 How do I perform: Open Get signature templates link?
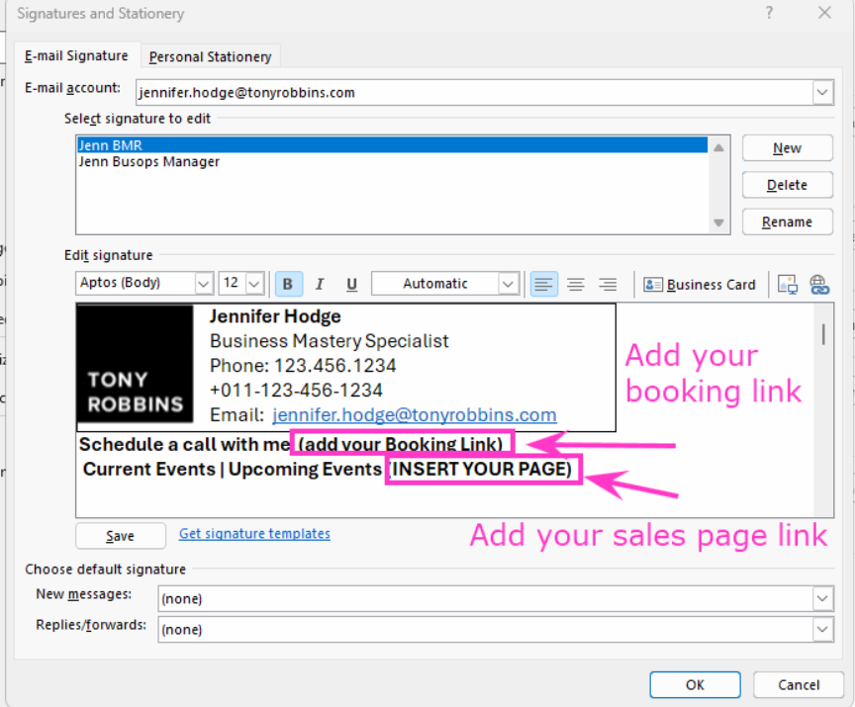[254, 534]
